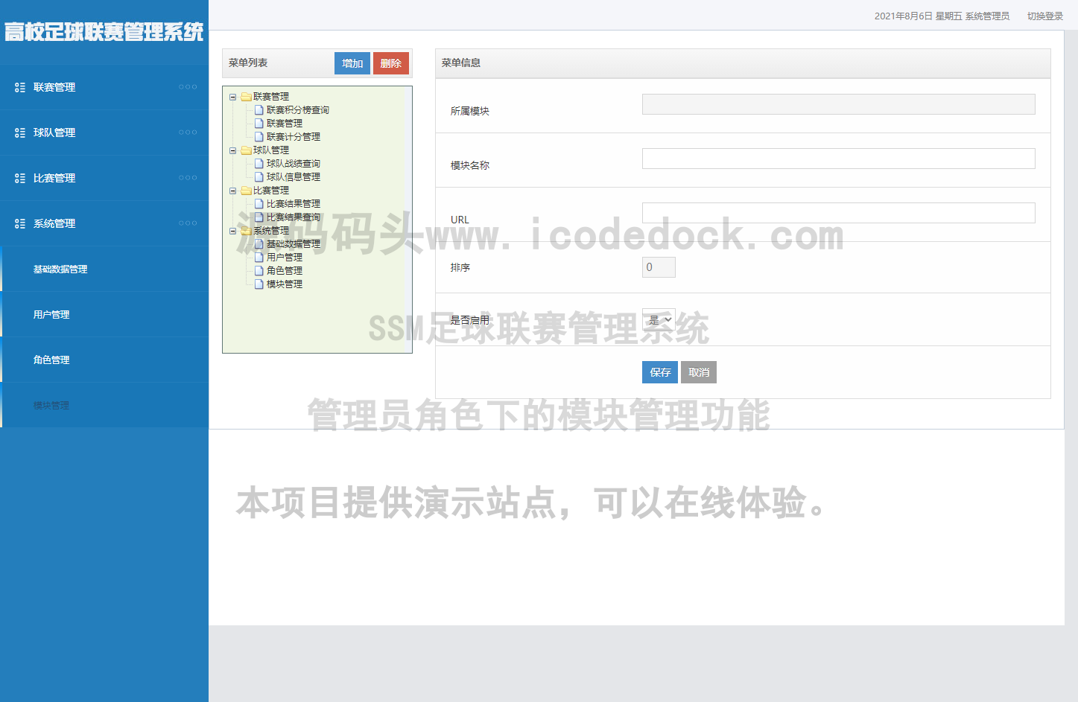Select the 用户管理 document icon

(x=259, y=257)
